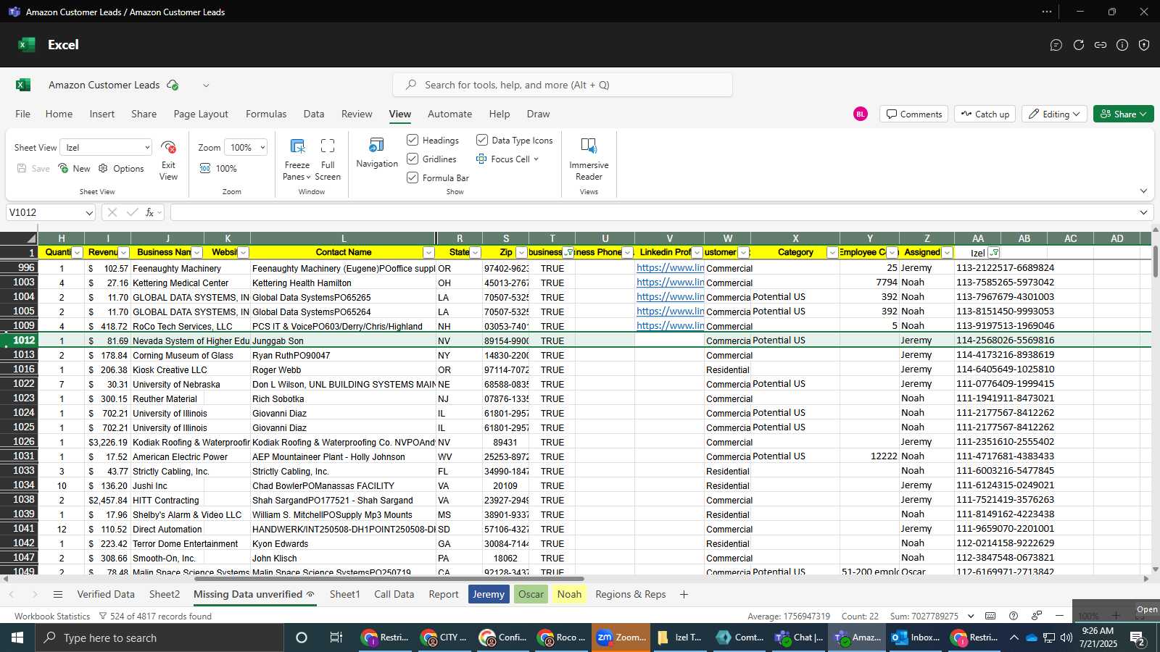Screen dimensions: 1160x652
Task: Click the cancel formula X icon
Action: coord(112,212)
